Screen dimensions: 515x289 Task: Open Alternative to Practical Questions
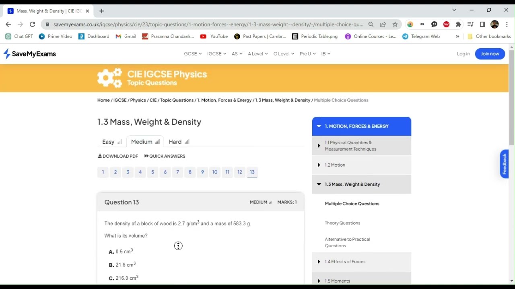(347, 242)
